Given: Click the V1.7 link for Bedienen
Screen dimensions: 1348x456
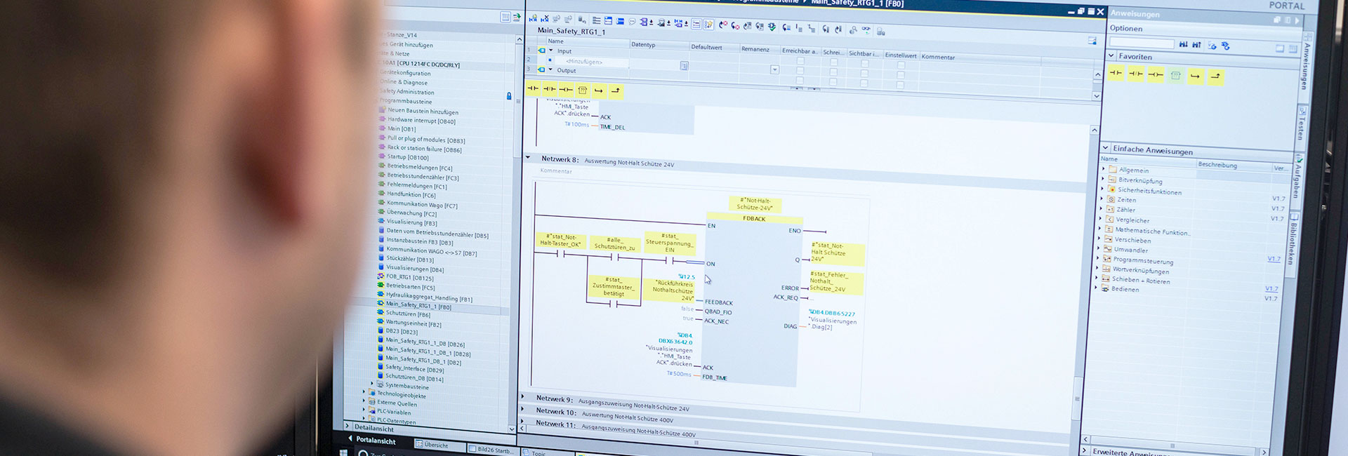Looking at the screenshot, I should 1271,288.
